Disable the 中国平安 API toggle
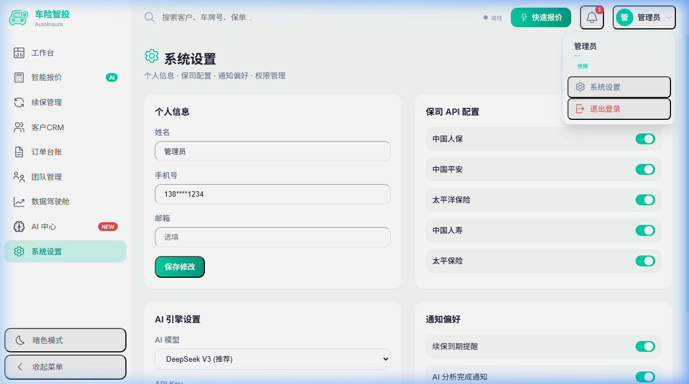The width and height of the screenshot is (689, 384). (x=645, y=169)
